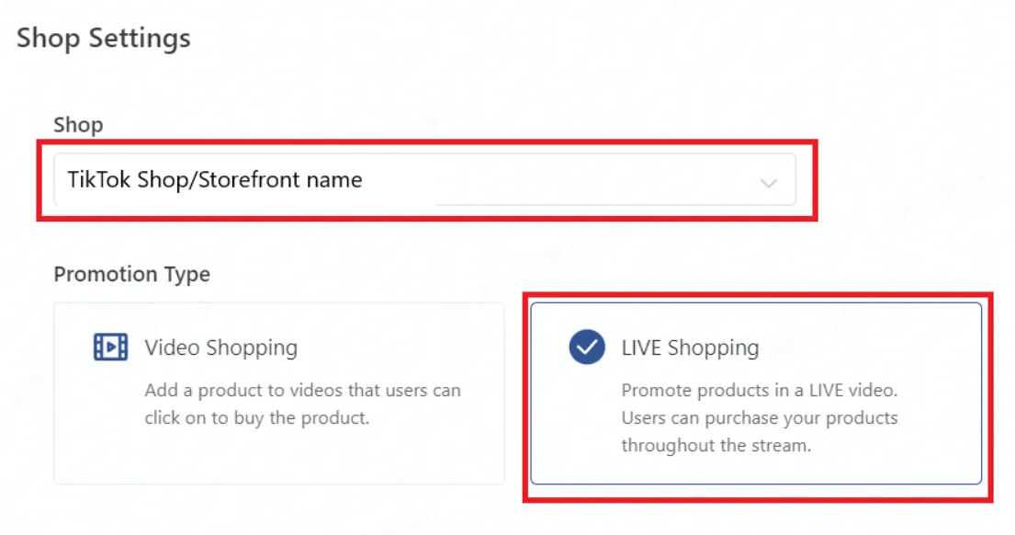Screen dimensions: 1015x535
Task: Click the red highlight border around LIVE Shopping
Action: coord(758,296)
